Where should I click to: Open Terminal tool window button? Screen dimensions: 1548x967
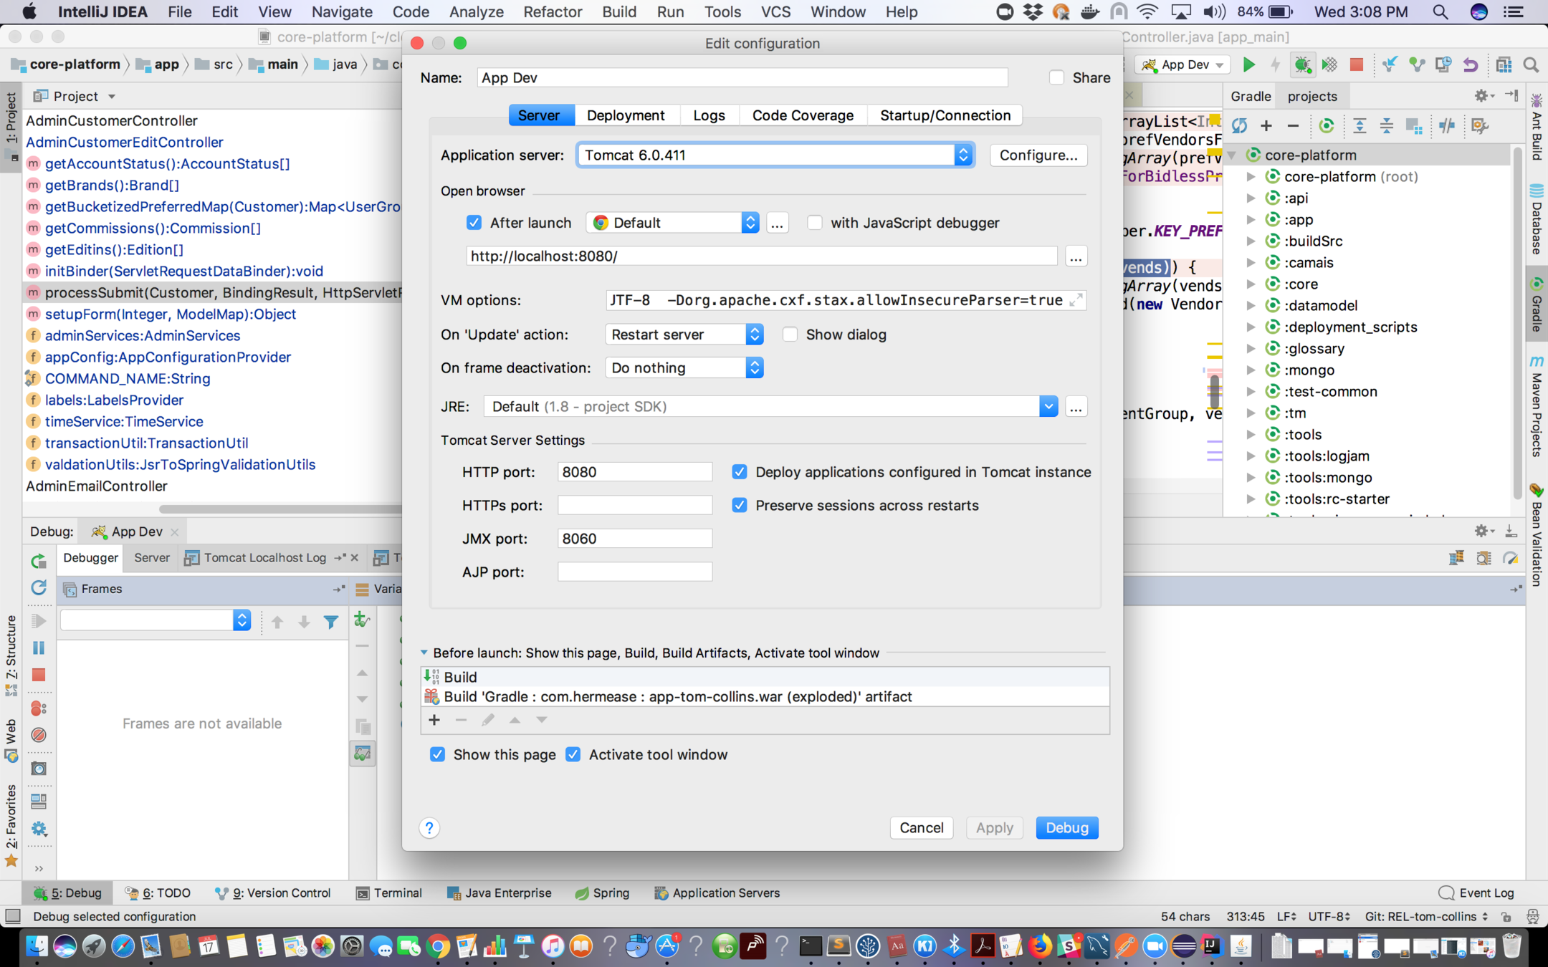click(389, 893)
